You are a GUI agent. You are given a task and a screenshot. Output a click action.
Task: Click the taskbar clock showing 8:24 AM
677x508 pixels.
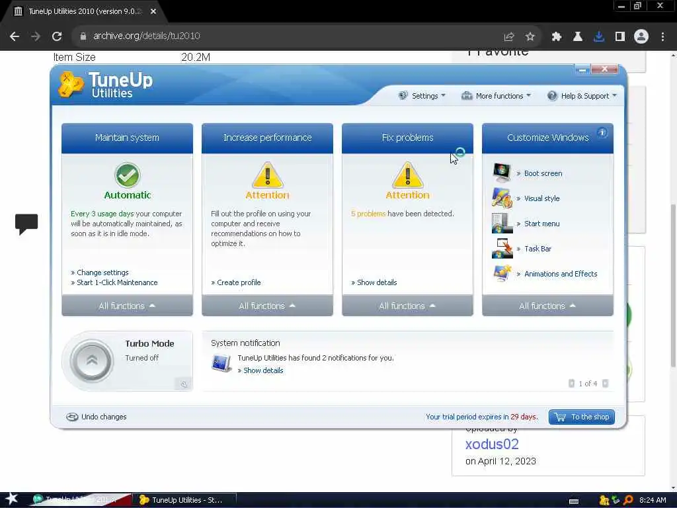coord(653,500)
